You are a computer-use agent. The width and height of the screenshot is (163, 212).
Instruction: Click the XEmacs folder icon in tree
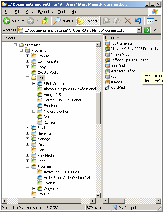[40, 122]
